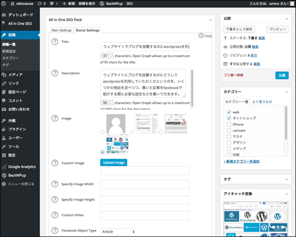Click the Plugins plug icon in sidebar
The width and height of the screenshot is (296, 237).
[4, 129]
